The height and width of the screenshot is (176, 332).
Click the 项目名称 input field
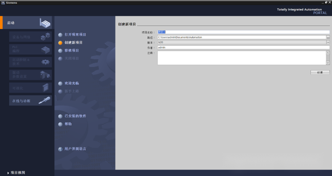(243, 32)
